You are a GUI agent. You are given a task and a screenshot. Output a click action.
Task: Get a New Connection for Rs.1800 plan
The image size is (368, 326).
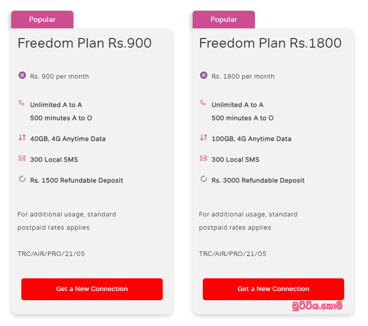(x=273, y=289)
